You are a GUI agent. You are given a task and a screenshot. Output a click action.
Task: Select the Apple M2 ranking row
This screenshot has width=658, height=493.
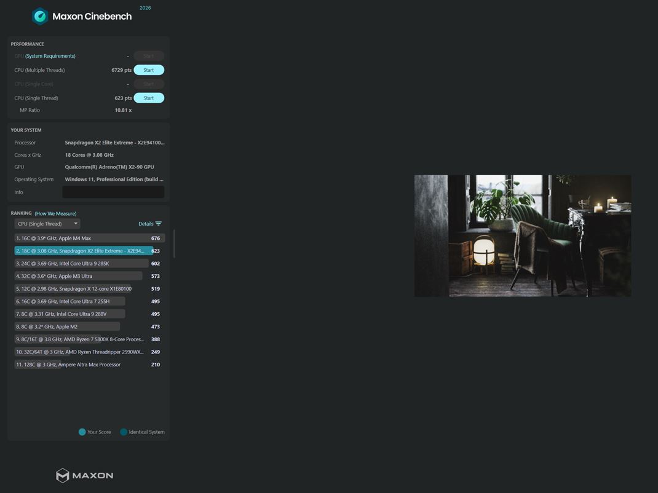(89, 326)
